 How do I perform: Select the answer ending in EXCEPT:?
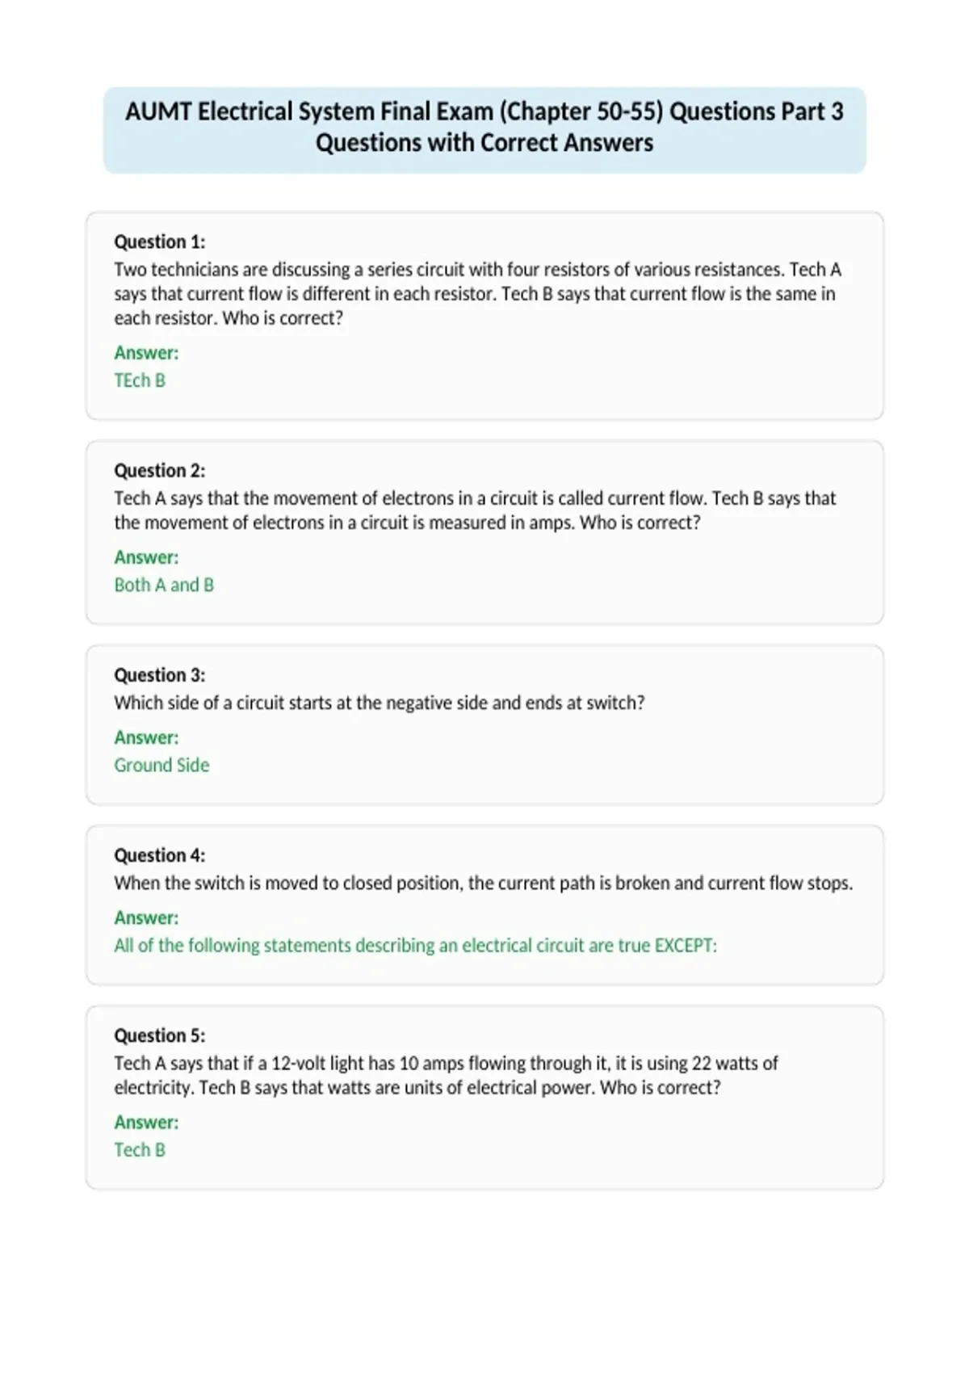[x=415, y=945]
